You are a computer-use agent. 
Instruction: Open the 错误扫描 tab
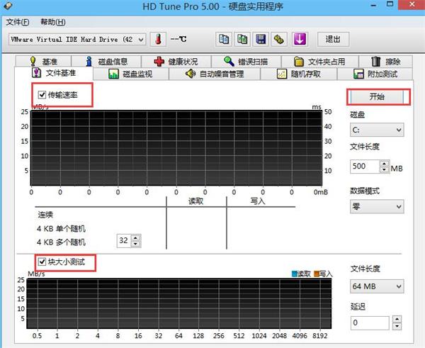click(x=246, y=62)
